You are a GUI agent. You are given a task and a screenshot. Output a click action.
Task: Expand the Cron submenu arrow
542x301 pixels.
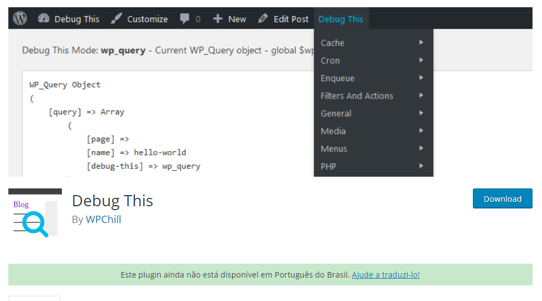421,60
